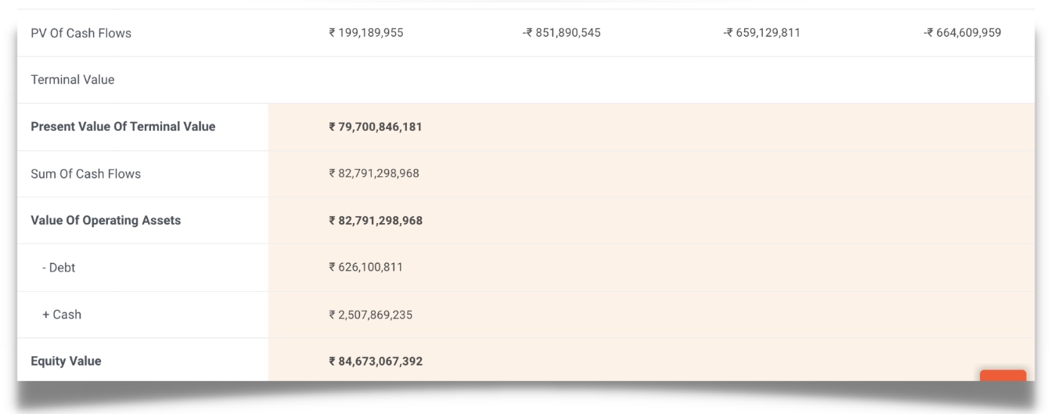This screenshot has height=414, width=1051.
Task: Click the bold ₹ 82,791,298,968 operating assets amount
Action: 376,221
